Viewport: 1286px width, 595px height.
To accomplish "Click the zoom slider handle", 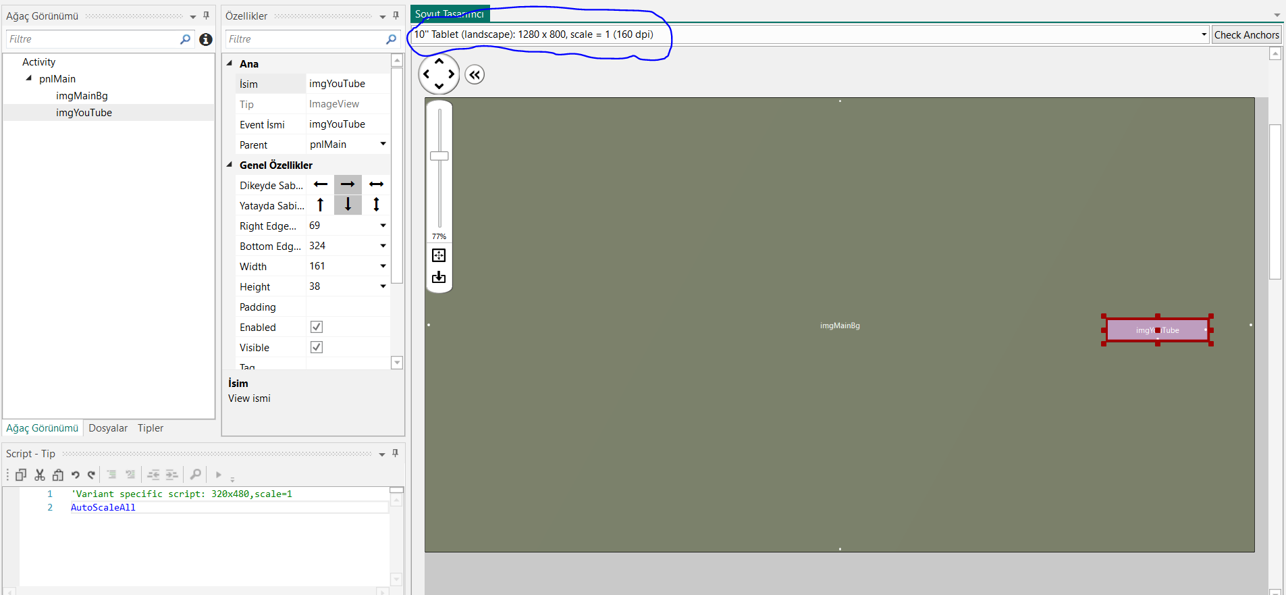I will click(x=439, y=156).
